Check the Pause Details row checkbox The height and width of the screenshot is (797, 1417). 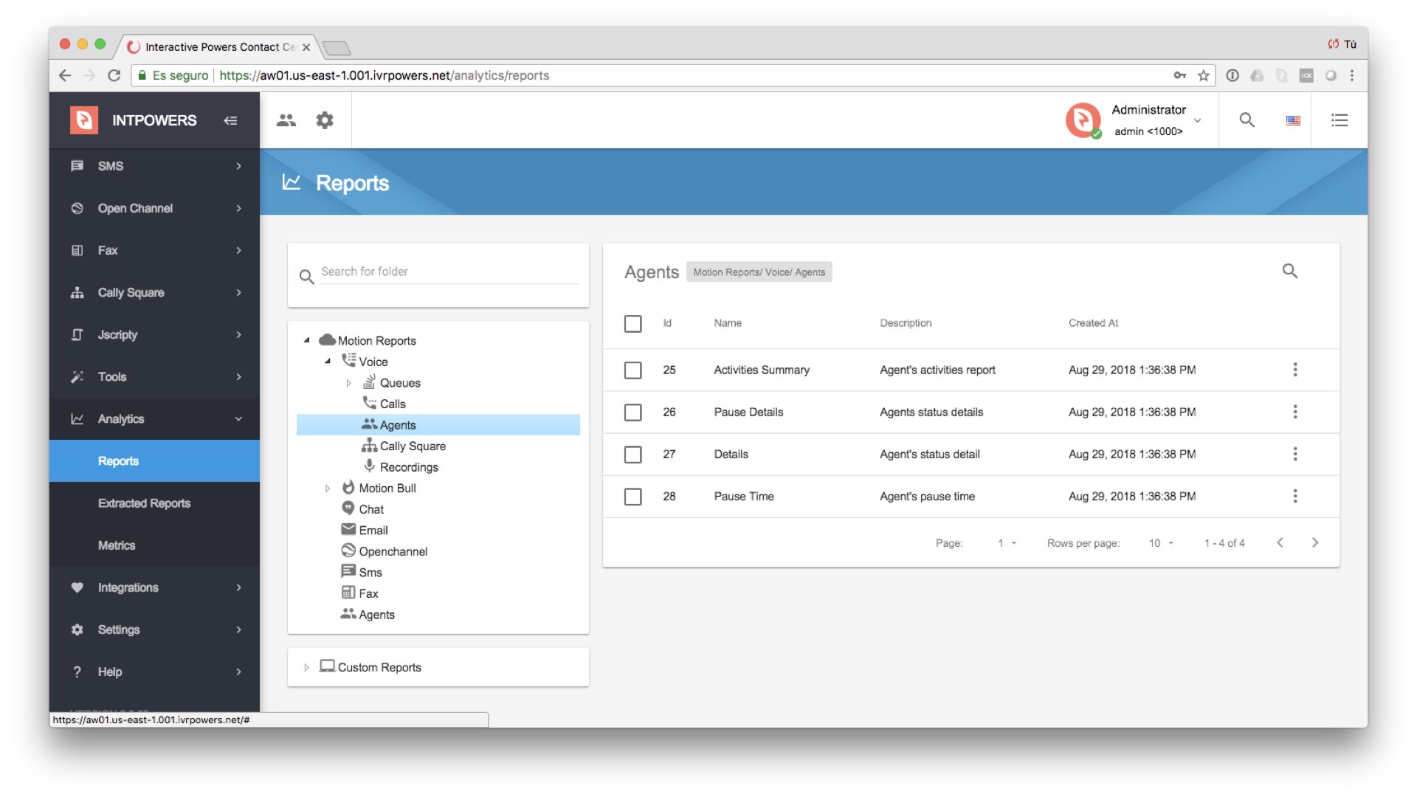click(x=632, y=412)
